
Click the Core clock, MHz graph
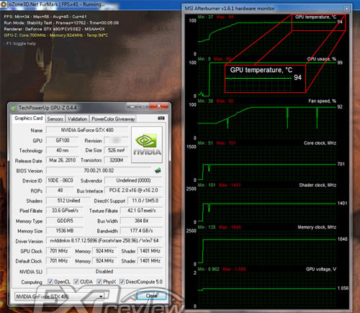[x=266, y=164]
